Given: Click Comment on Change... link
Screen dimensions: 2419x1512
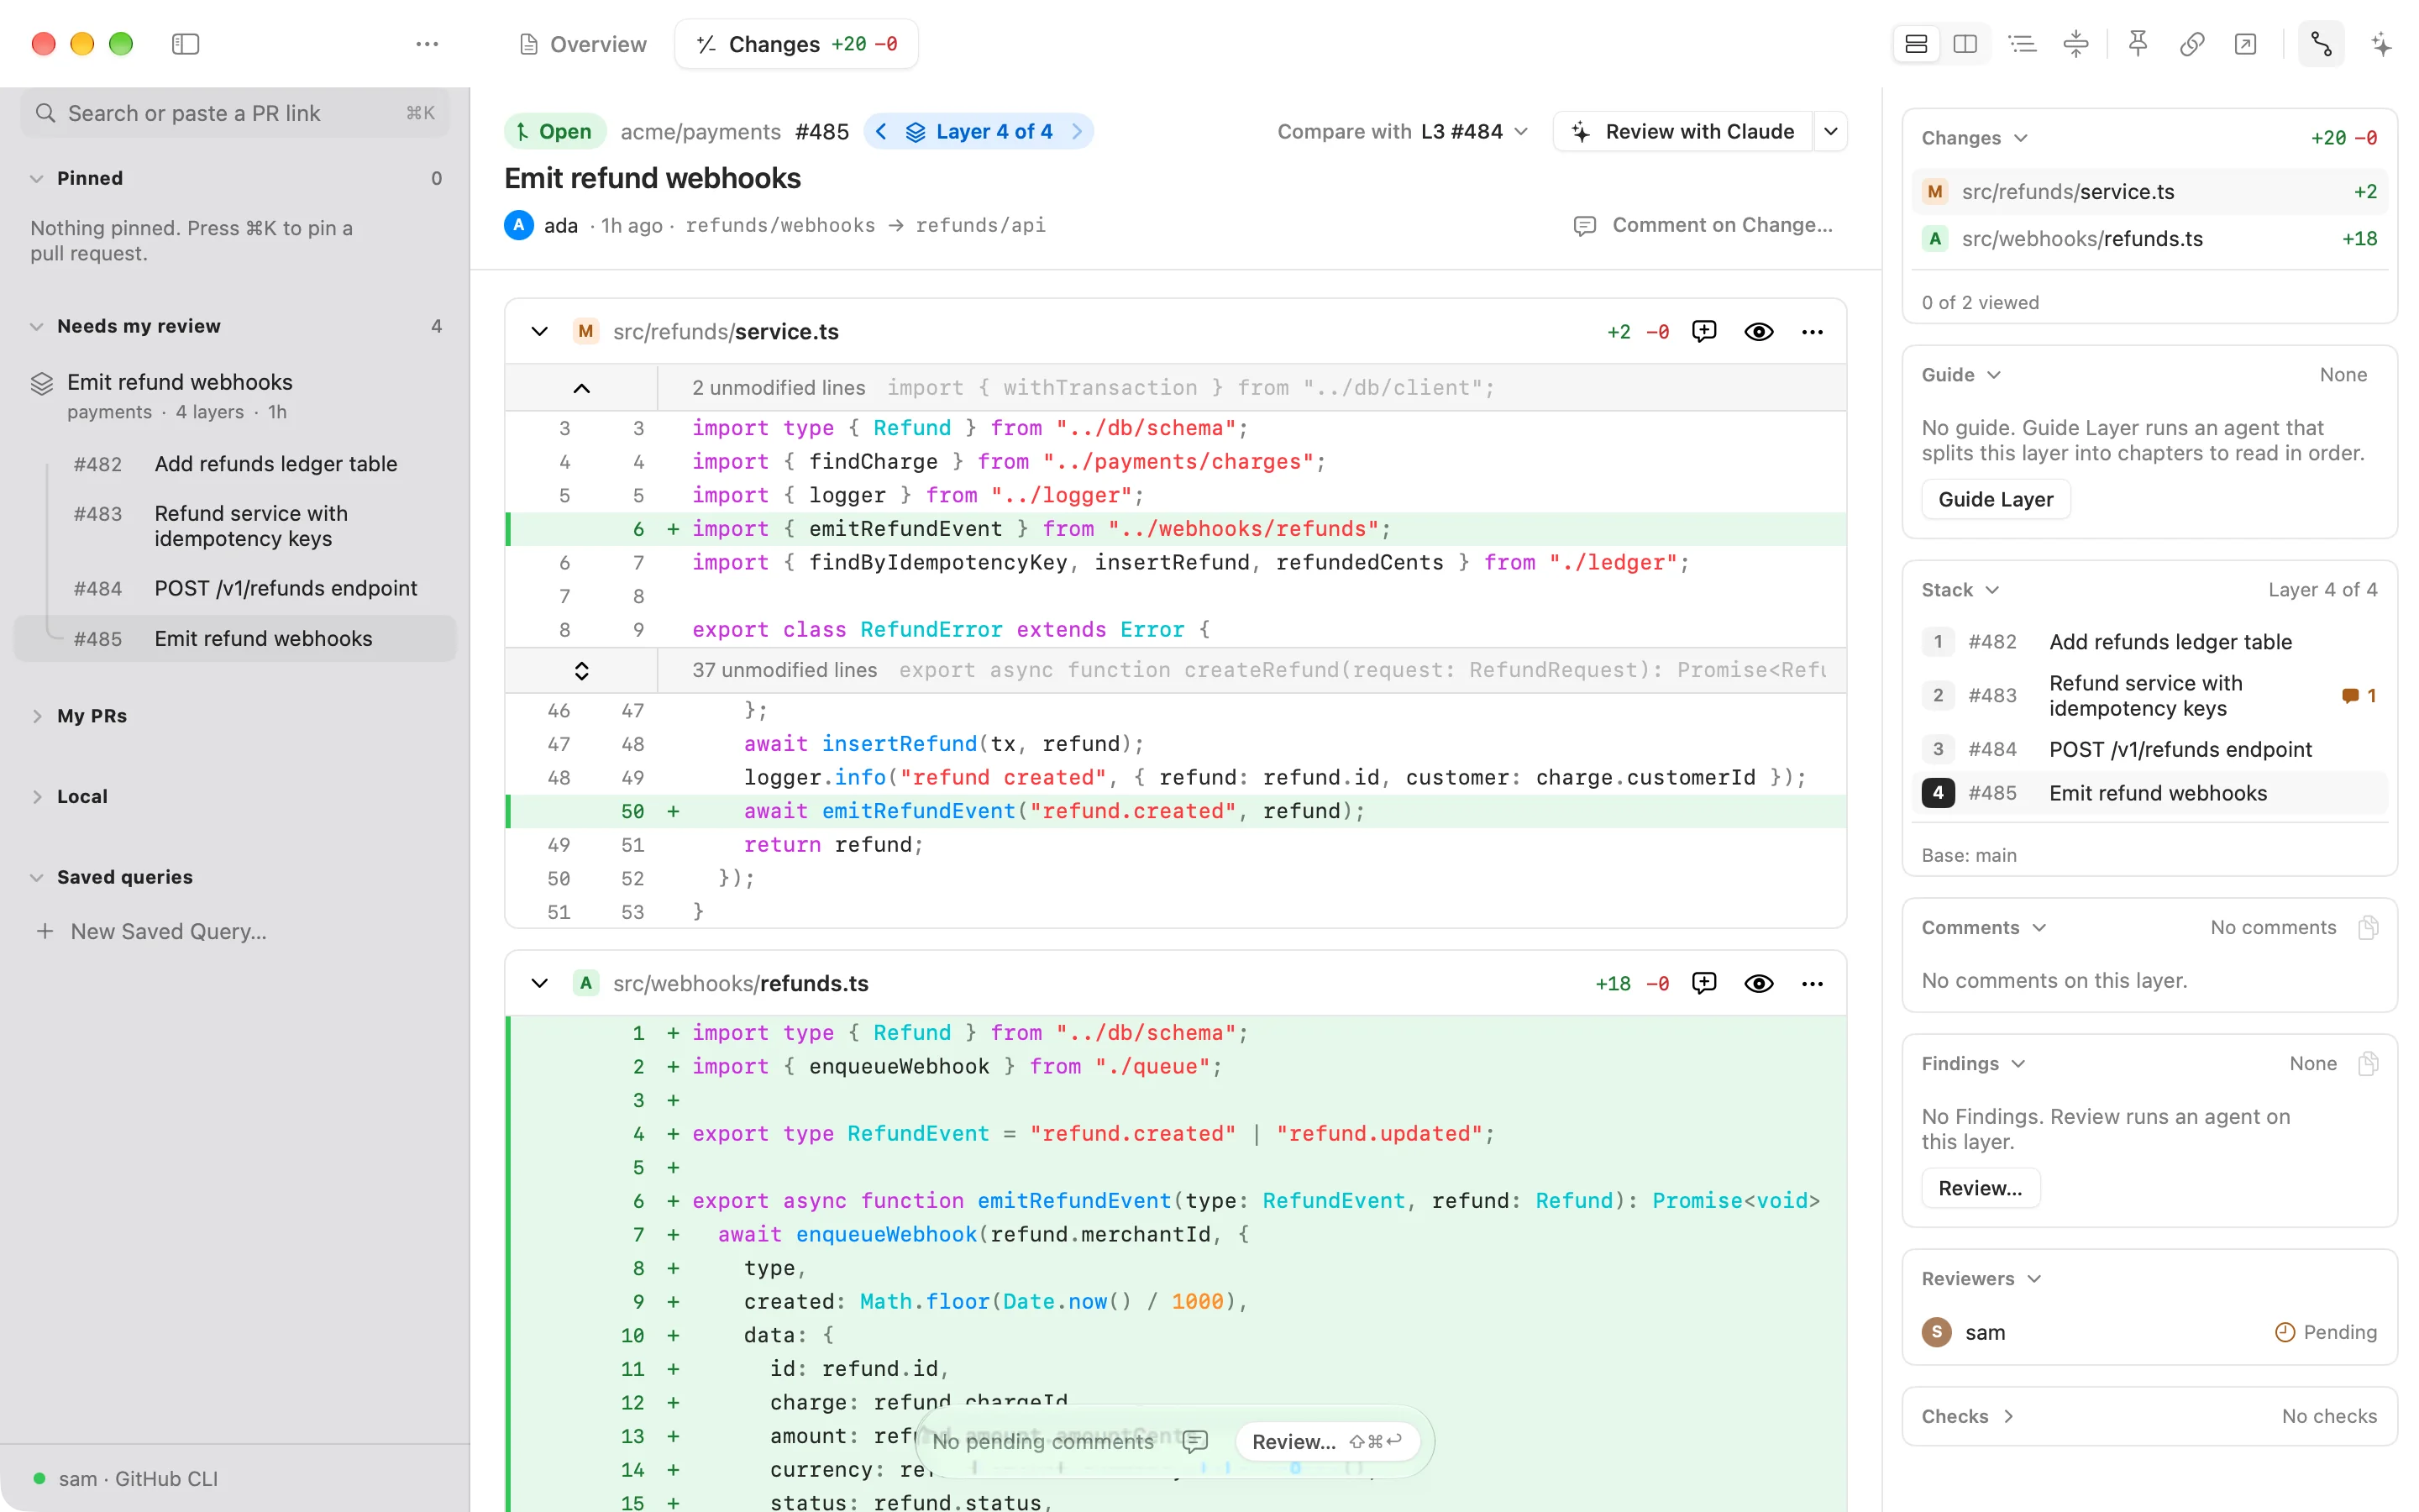Looking at the screenshot, I should coord(1703,225).
